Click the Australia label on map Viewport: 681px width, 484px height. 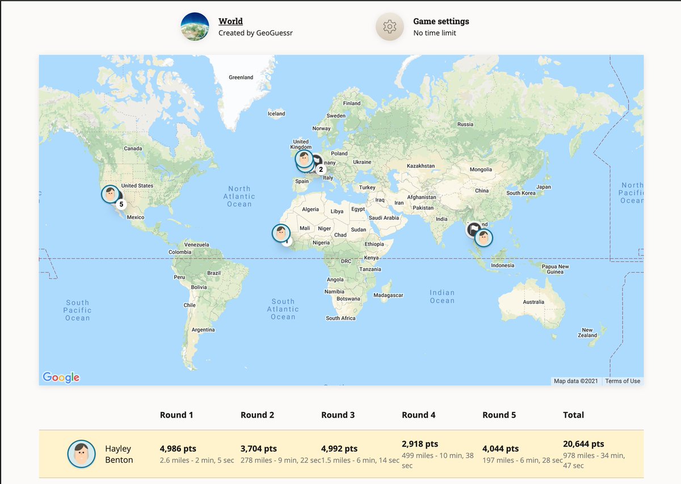pyautogui.click(x=533, y=302)
